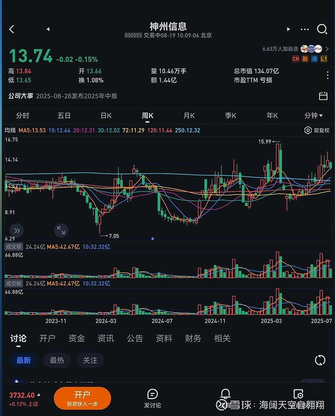The image size is (335, 416).
Task: Open the 资讯 section tab
Action: 106,338
